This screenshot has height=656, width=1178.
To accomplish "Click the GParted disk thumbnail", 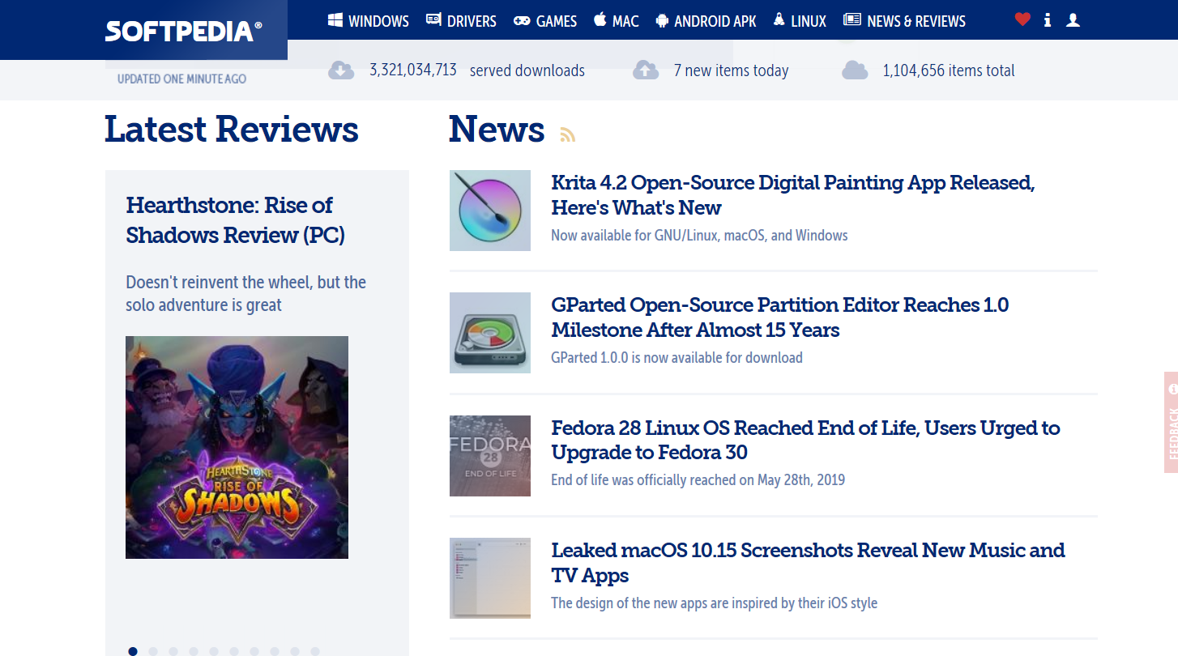I will [490, 333].
